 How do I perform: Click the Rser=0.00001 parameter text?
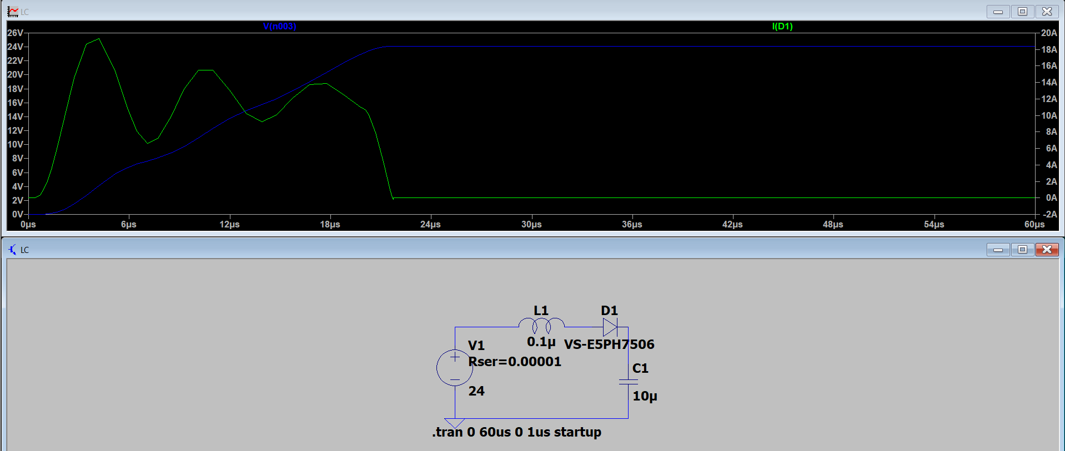click(515, 362)
